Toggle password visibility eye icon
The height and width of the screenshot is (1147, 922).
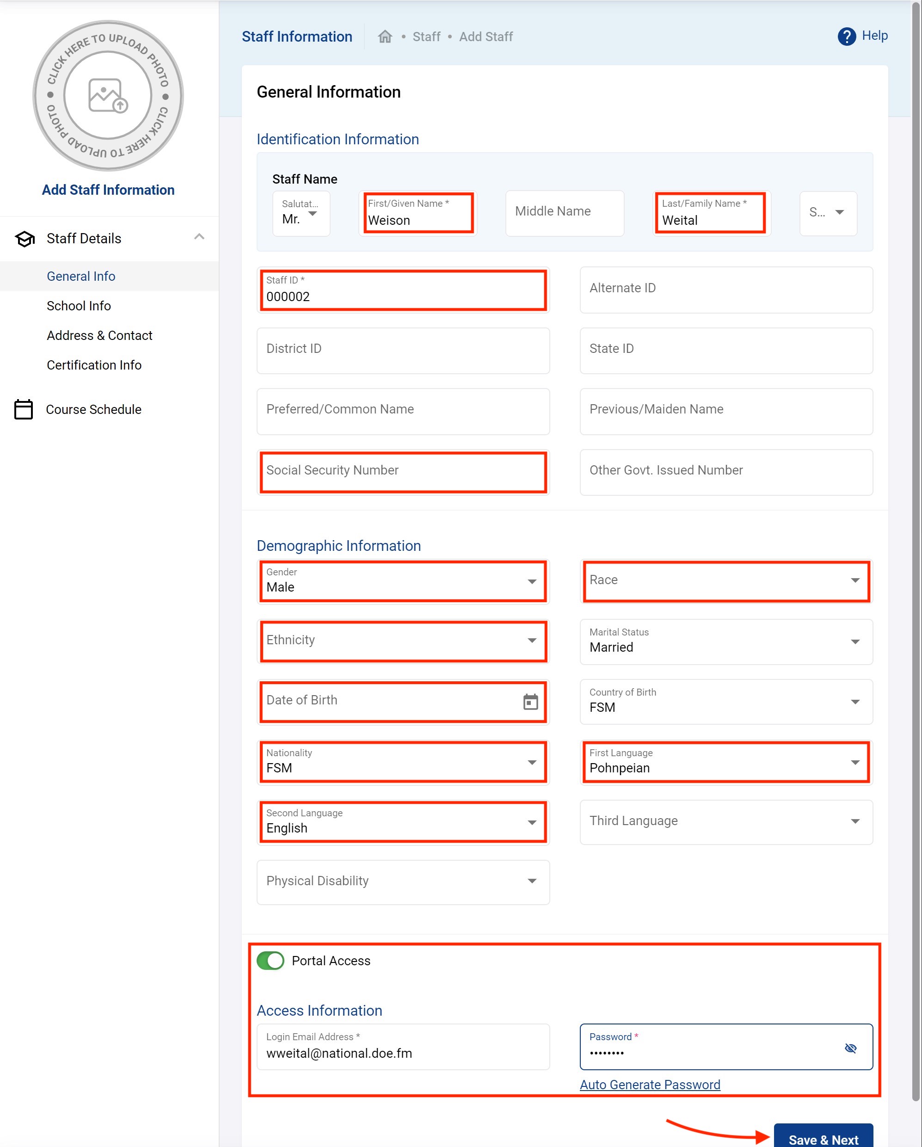click(850, 1048)
